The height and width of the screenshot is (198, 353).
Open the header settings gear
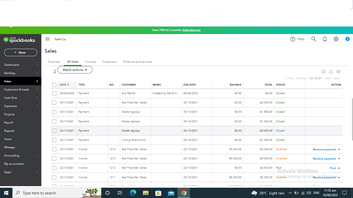(x=336, y=39)
